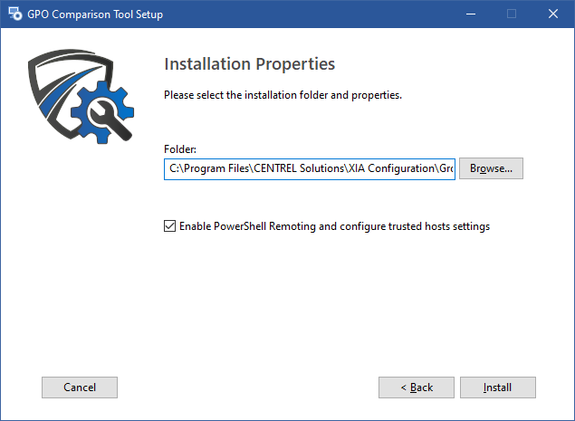Close the GPO Comparison Tool Setup window
Image resolution: width=575 pixels, height=421 pixels.
tap(553, 14)
